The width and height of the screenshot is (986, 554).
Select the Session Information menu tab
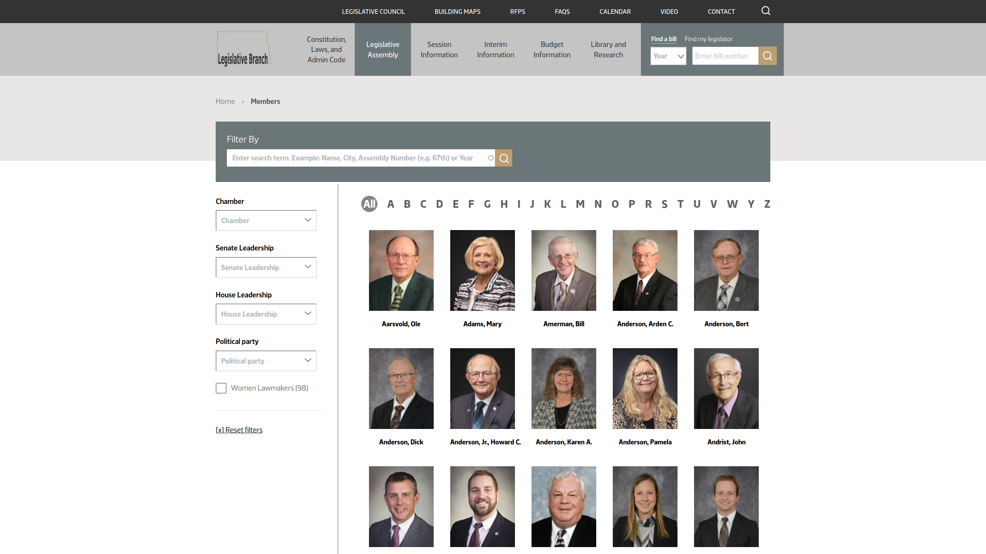tap(439, 49)
